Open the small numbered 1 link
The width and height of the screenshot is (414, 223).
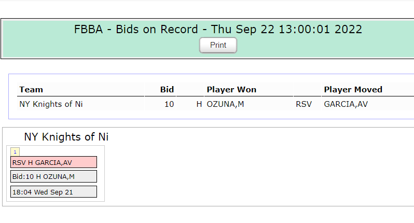(x=15, y=152)
